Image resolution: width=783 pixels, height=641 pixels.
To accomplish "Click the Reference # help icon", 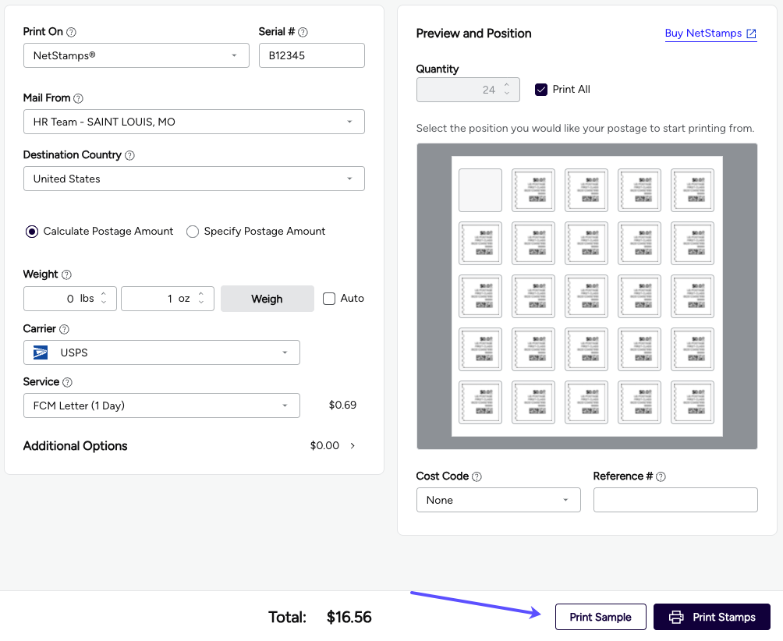I will pos(661,477).
